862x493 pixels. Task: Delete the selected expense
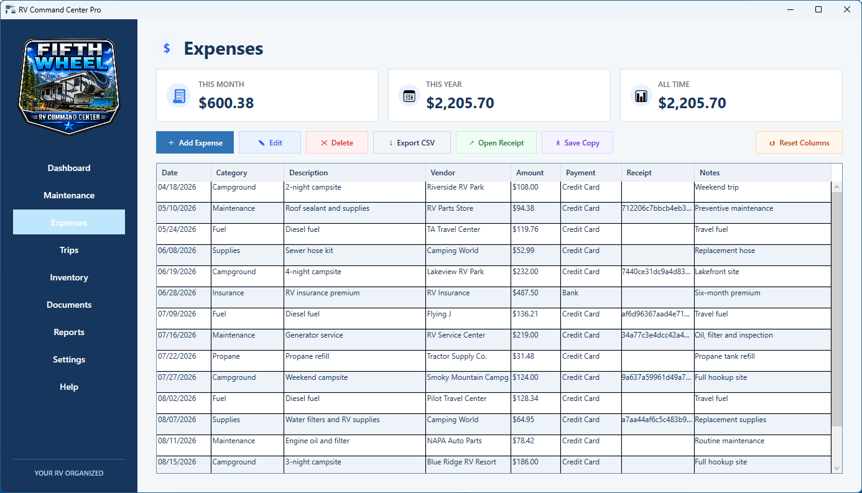click(337, 142)
